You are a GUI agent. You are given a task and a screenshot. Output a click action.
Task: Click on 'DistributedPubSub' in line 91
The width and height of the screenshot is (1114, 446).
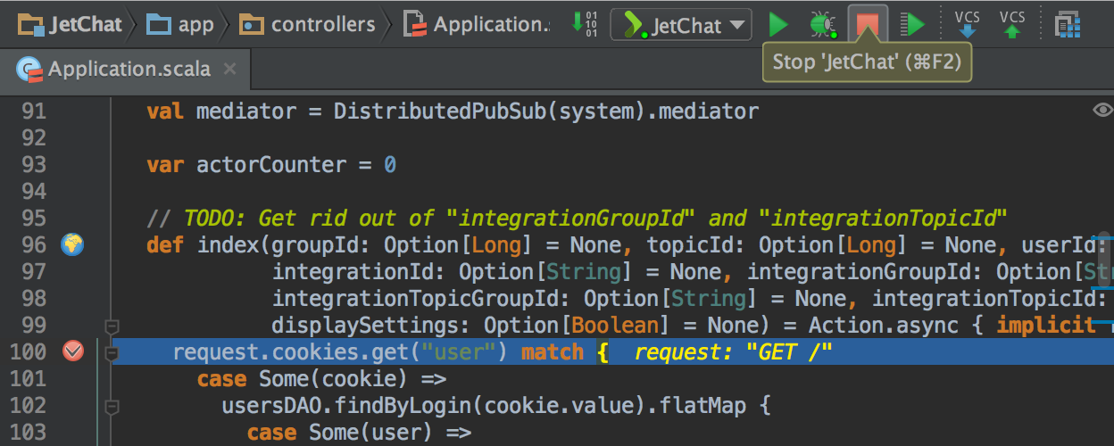pyautogui.click(x=439, y=111)
